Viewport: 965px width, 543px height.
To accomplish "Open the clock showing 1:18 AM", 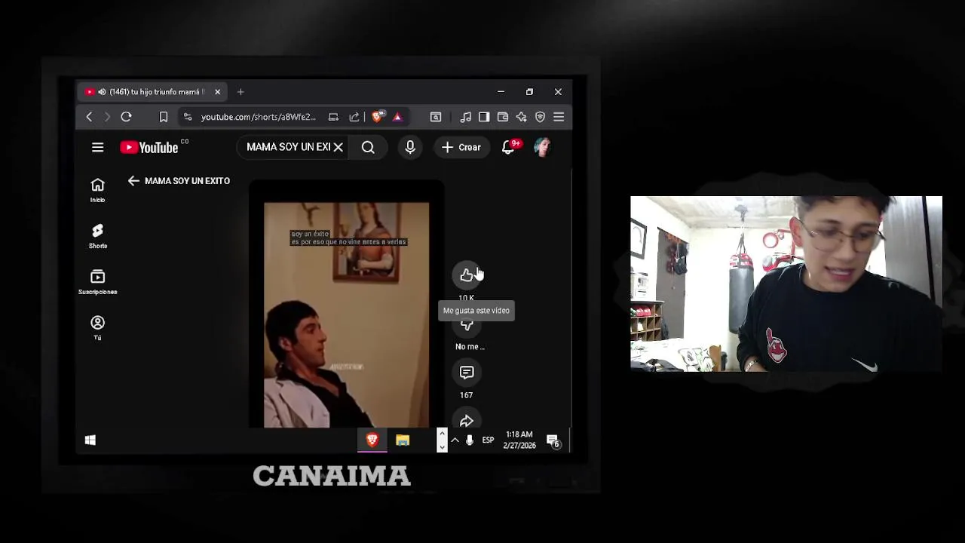I will point(519,440).
